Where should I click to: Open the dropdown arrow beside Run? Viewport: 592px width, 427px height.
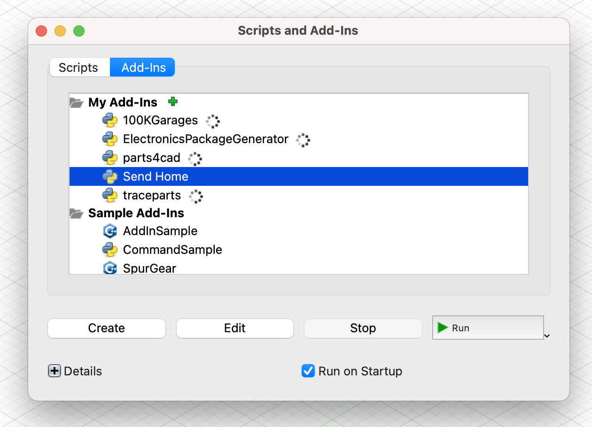(x=547, y=335)
